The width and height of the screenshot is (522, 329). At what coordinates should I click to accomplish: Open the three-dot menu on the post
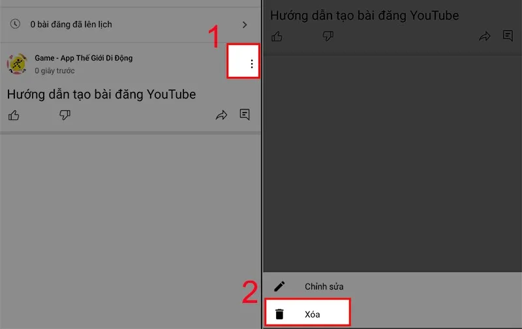[x=252, y=64]
